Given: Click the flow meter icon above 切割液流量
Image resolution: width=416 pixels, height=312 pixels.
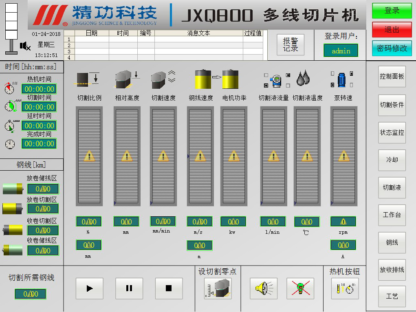Looking at the screenshot, I should coord(276,81).
